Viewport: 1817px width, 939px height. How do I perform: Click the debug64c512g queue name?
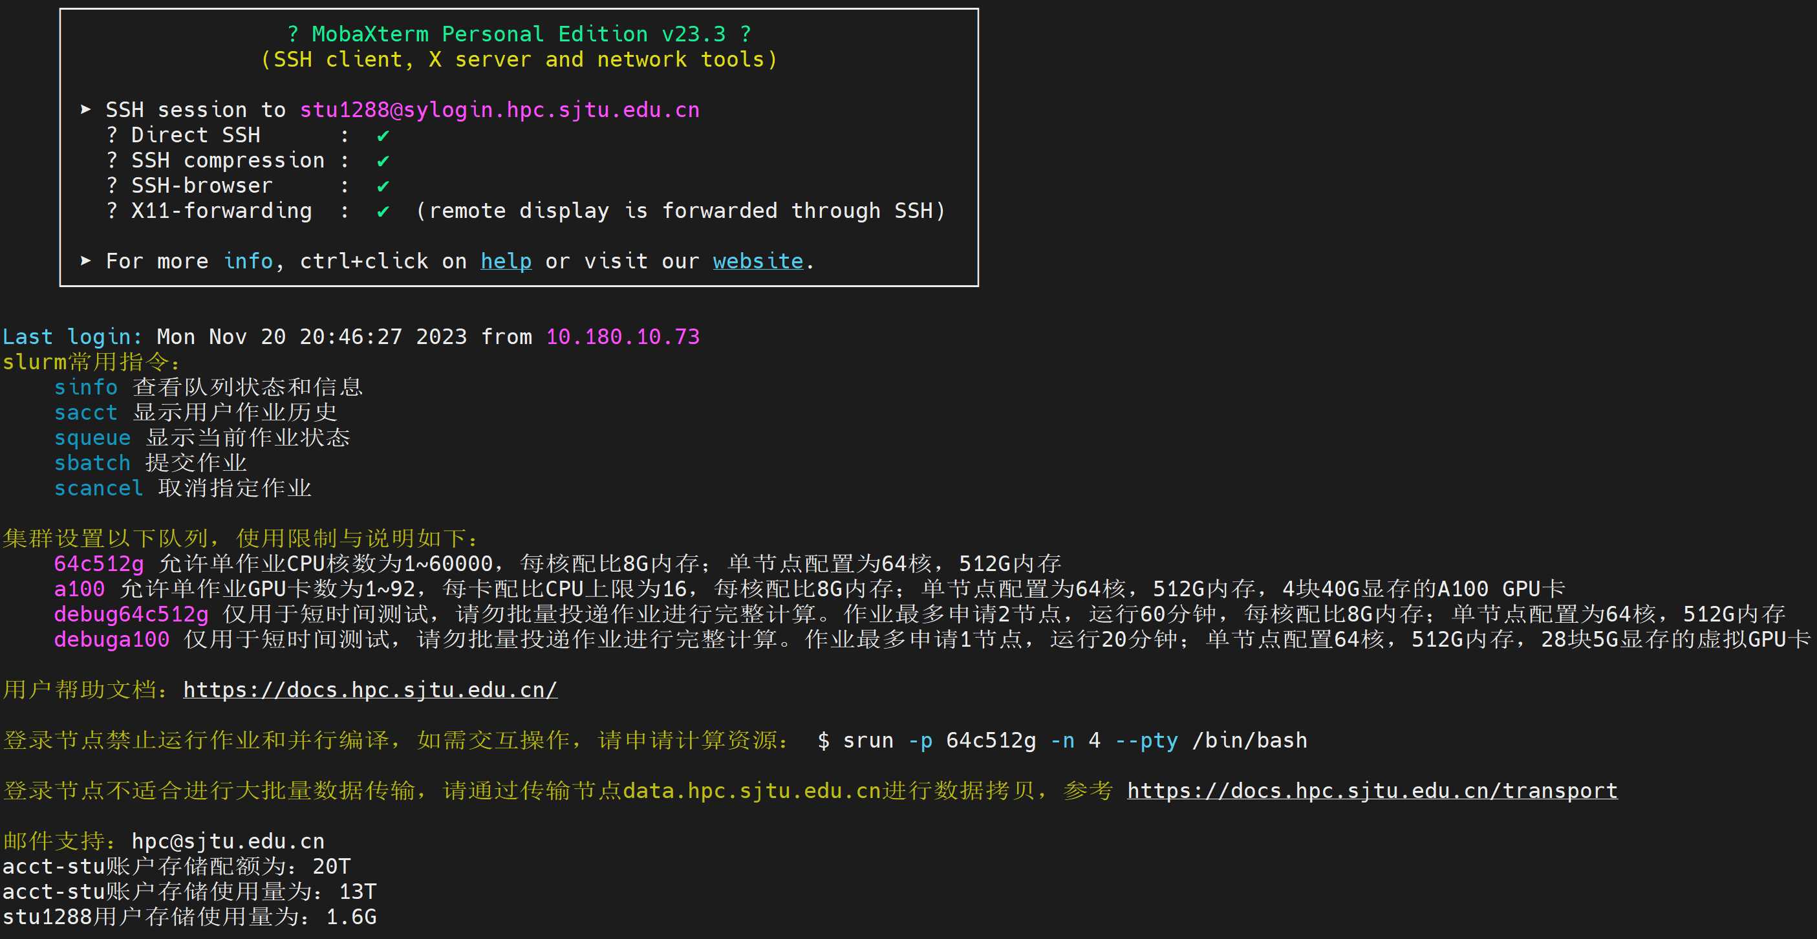pos(131,614)
